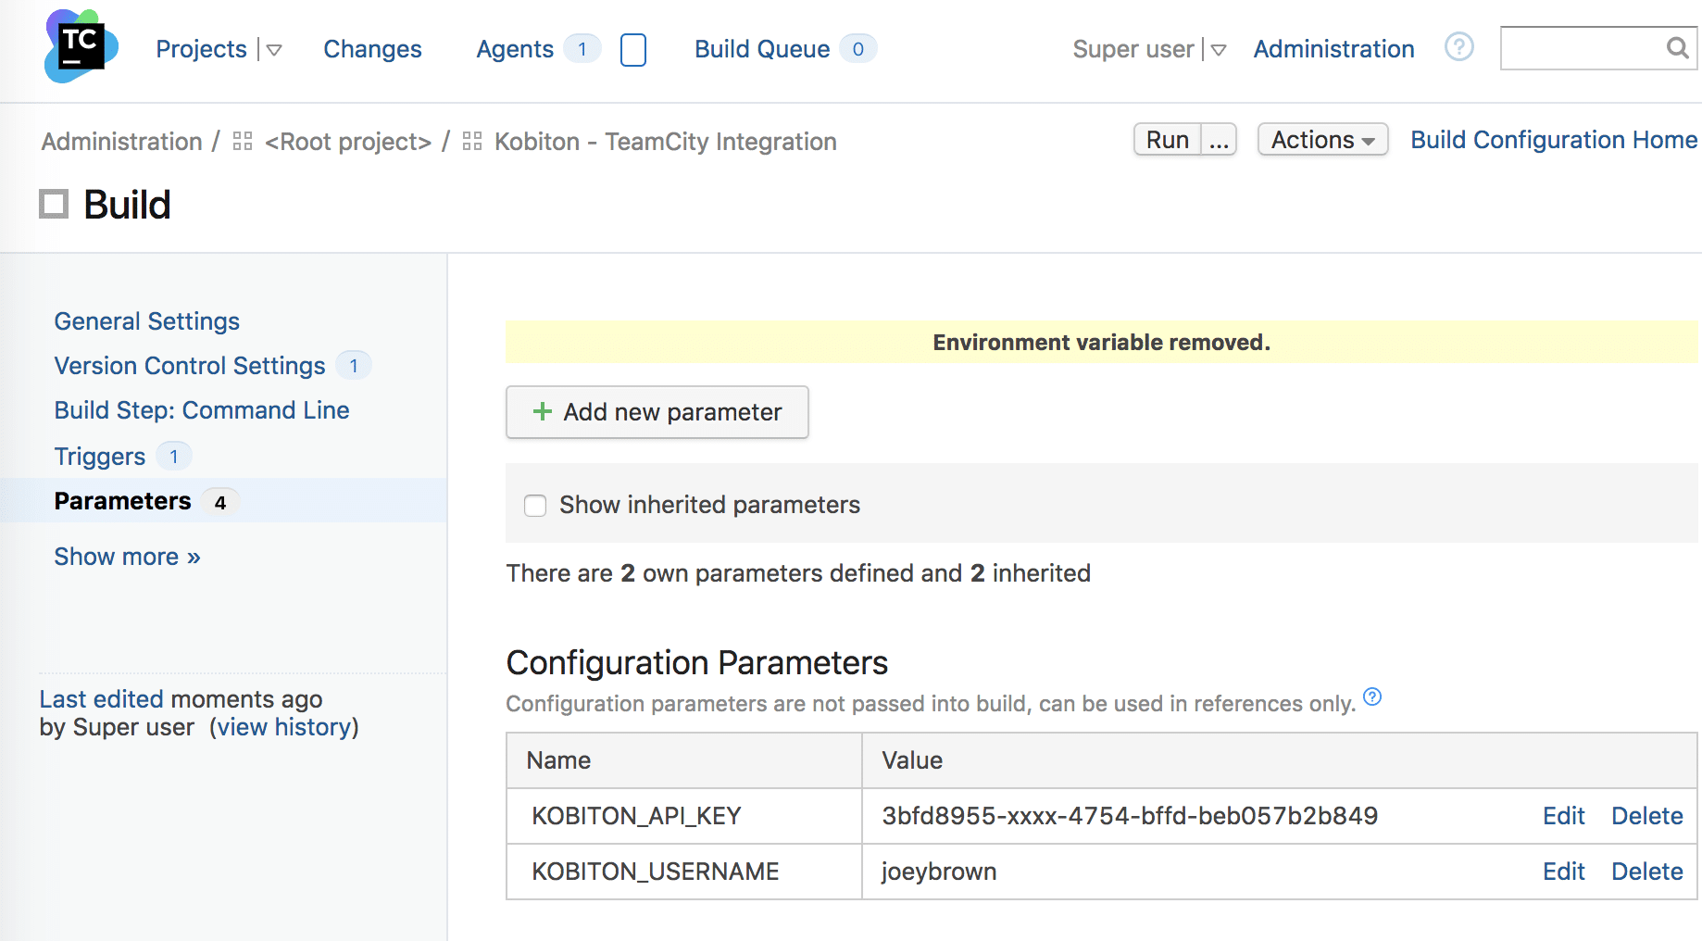The image size is (1702, 941).
Task: Click Add new parameter button
Action: (x=657, y=412)
